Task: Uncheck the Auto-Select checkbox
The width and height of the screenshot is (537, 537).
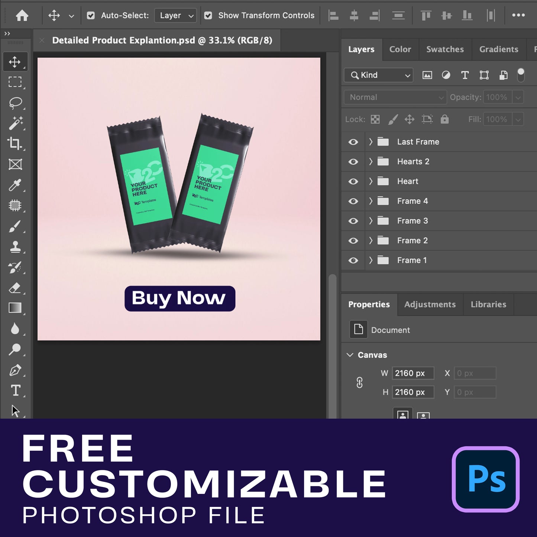Action: pyautogui.click(x=91, y=16)
